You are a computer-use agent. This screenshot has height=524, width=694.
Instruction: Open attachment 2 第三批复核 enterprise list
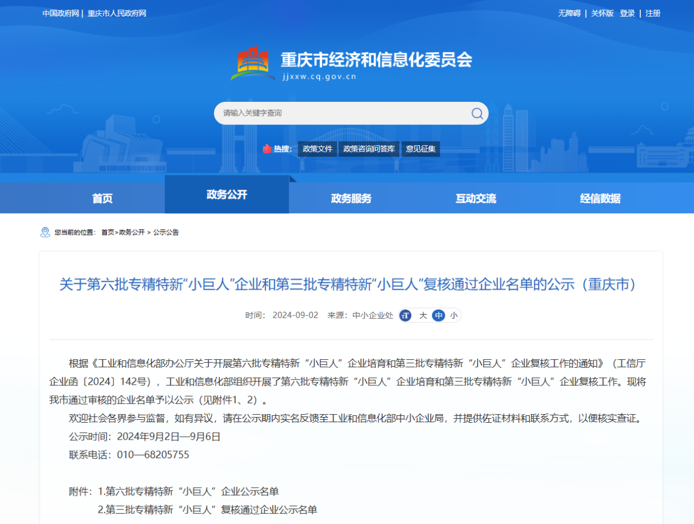point(207,510)
